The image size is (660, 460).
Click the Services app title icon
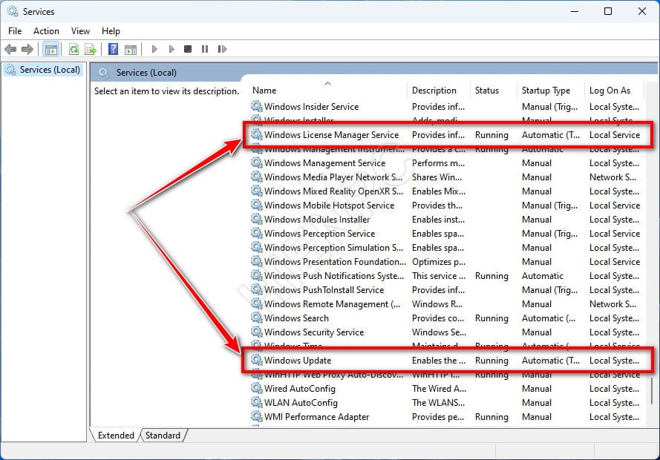point(13,11)
